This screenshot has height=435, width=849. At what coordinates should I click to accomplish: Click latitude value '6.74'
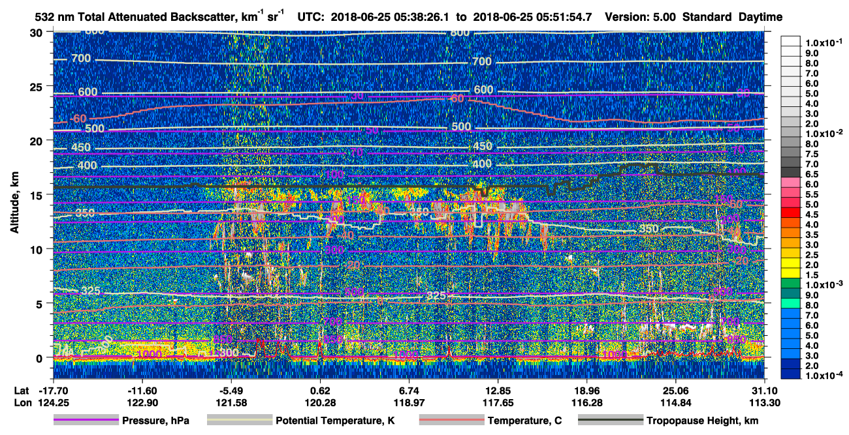[409, 389]
